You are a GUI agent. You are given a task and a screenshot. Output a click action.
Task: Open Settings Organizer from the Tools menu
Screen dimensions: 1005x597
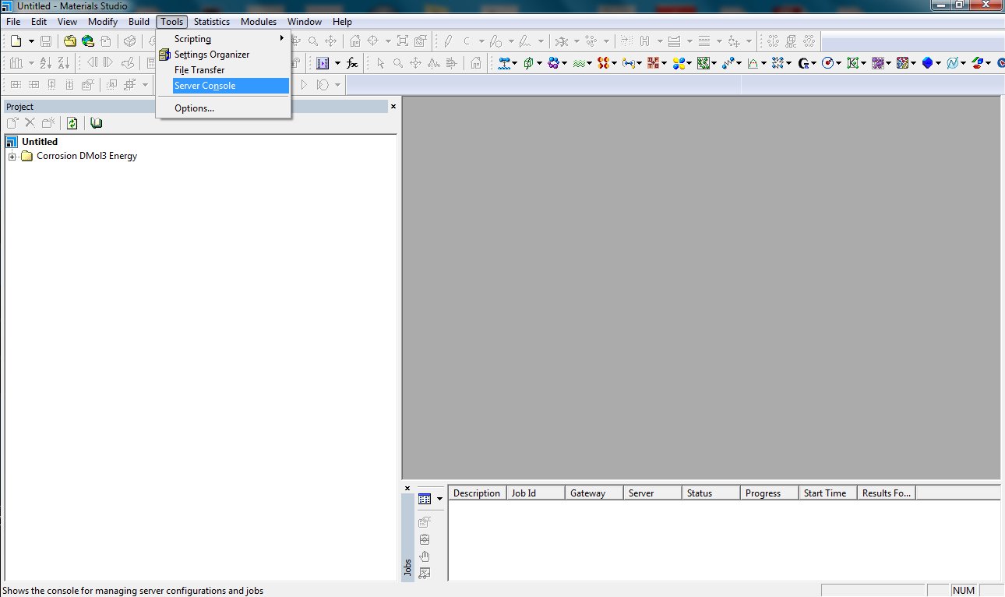pyautogui.click(x=211, y=55)
